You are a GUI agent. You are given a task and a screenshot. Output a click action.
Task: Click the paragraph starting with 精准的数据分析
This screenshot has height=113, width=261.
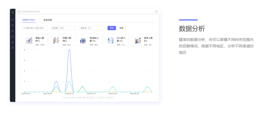[216, 46]
